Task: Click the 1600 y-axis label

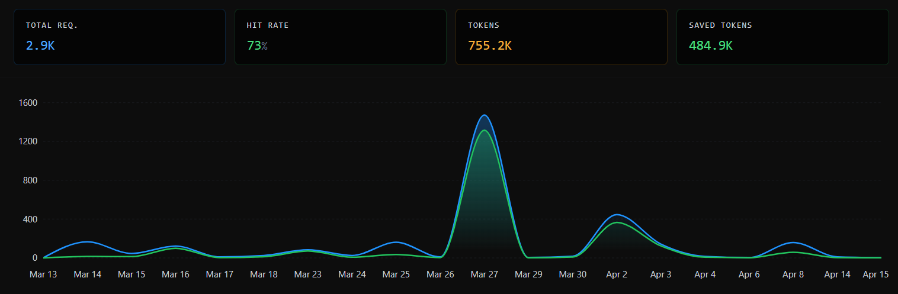Action: [28, 103]
